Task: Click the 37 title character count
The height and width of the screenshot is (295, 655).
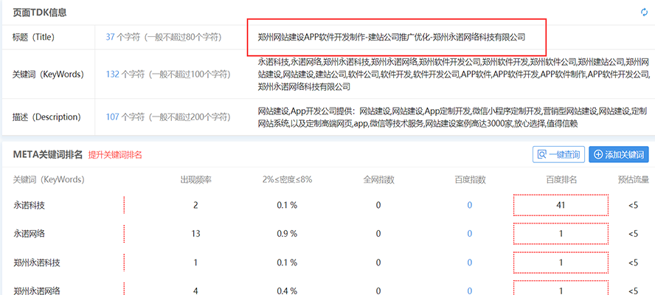Action: [110, 37]
